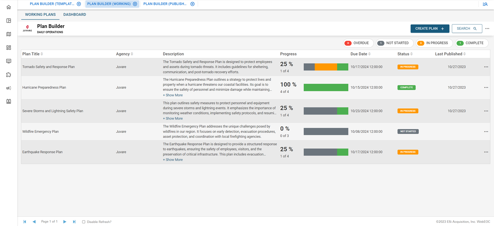Viewport: 494px width, 226px height.
Task: Enable the Disable Refresh checkbox
Action: pyautogui.click(x=84, y=222)
